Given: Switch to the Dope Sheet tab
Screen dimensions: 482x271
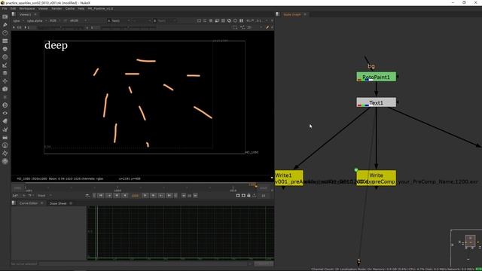Looking at the screenshot, I should click(58, 203).
